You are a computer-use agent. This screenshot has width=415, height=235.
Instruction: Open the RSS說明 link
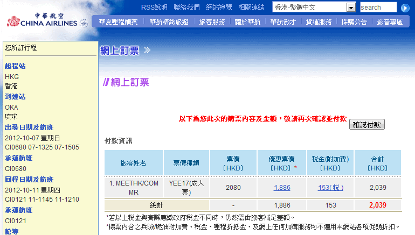[x=154, y=8]
